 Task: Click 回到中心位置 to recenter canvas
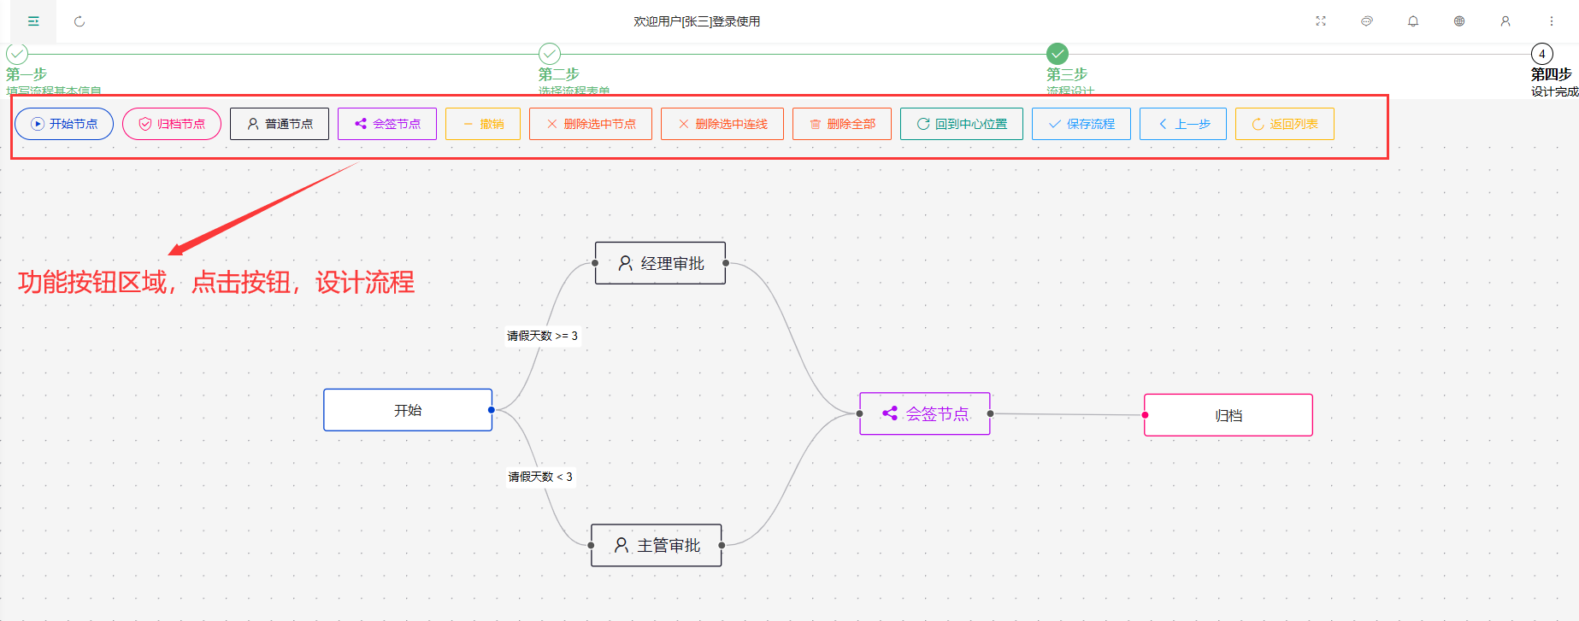[x=962, y=124]
